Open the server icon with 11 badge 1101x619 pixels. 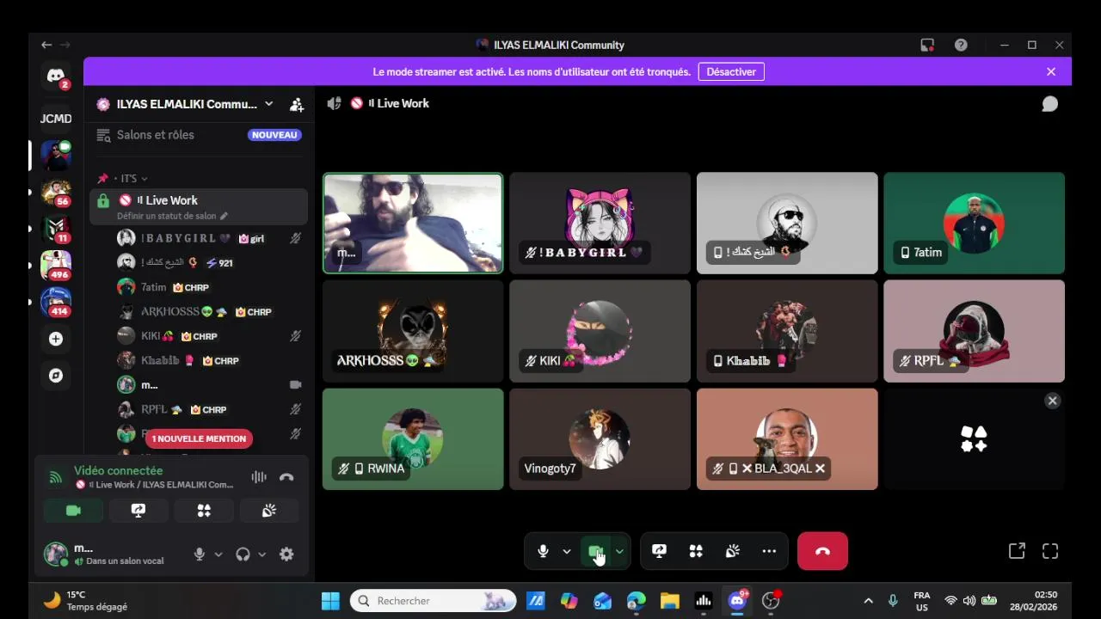56,229
